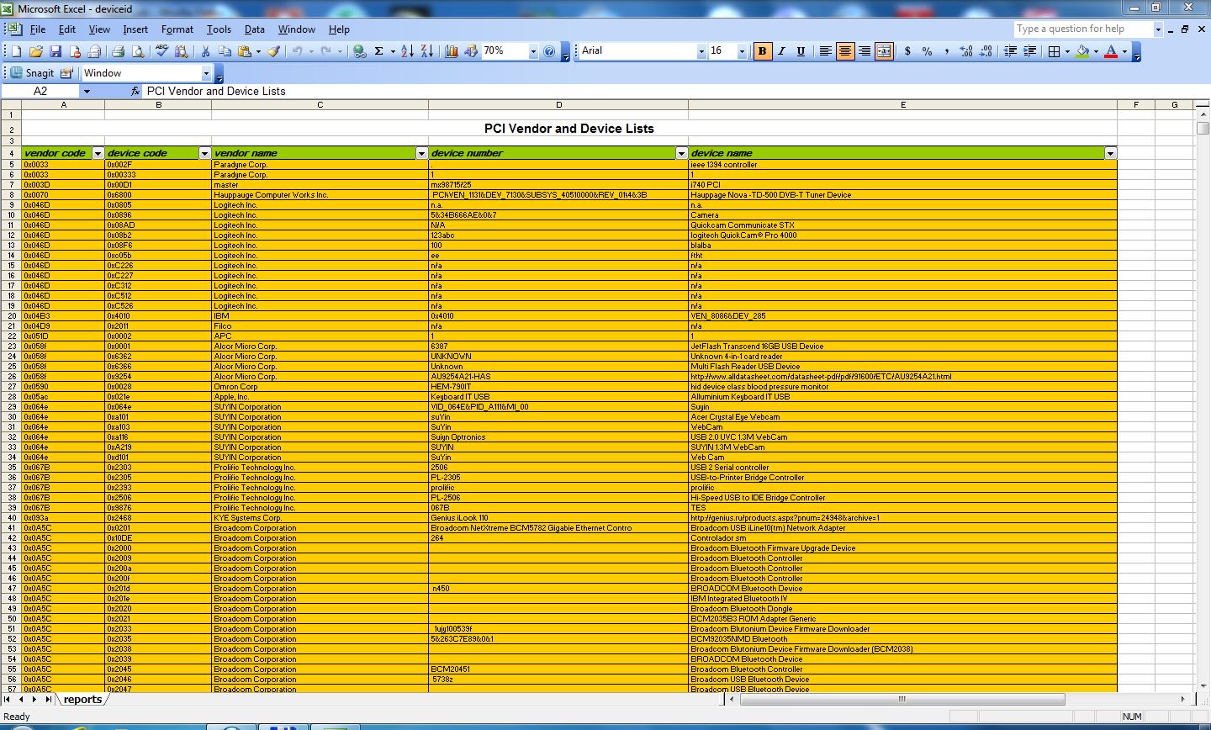Expand the device code column filter
The width and height of the screenshot is (1211, 730).
[204, 153]
